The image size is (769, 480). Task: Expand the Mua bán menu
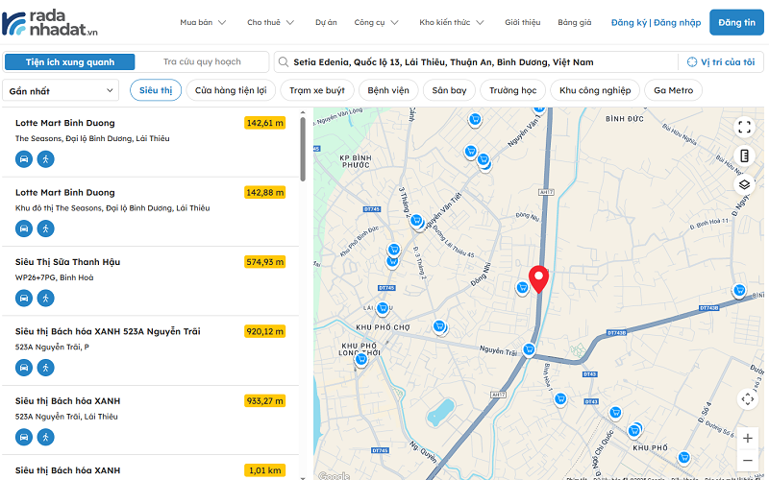tap(203, 22)
